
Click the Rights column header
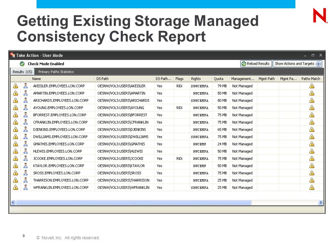[201, 79]
